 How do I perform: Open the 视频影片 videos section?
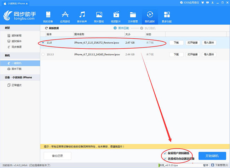point(116,17)
